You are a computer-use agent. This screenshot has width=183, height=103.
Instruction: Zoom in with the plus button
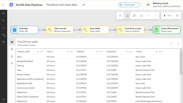[148, 16]
